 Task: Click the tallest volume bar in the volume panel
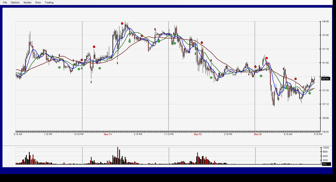click(118, 155)
